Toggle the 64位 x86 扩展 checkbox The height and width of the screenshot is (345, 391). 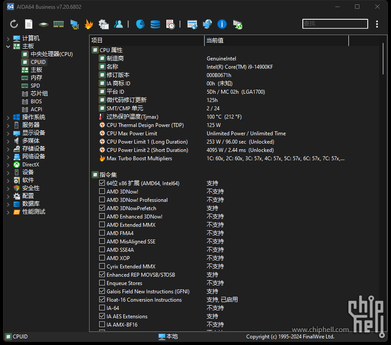click(x=102, y=183)
